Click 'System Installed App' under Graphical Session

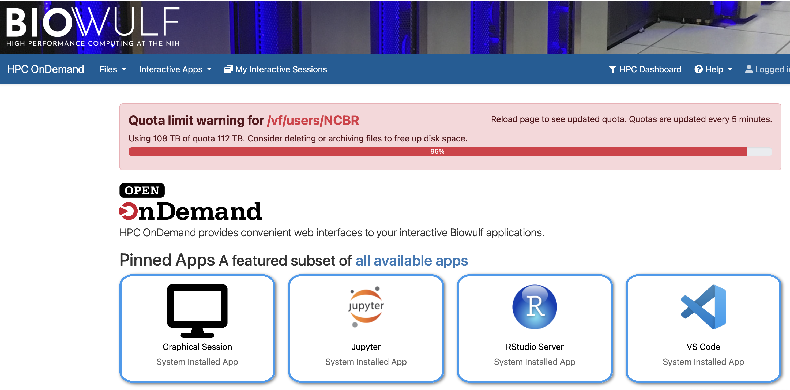point(197,362)
